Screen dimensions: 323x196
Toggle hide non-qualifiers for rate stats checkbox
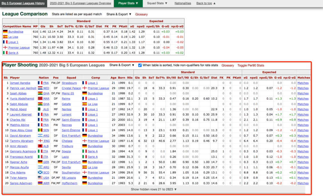click(140, 65)
